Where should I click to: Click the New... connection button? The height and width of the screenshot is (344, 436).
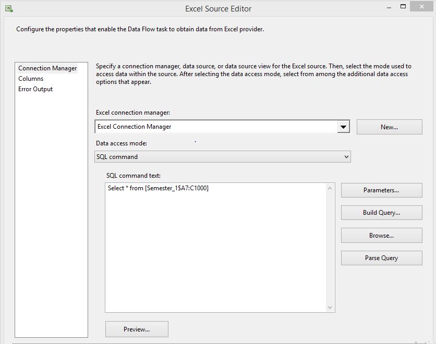click(389, 127)
